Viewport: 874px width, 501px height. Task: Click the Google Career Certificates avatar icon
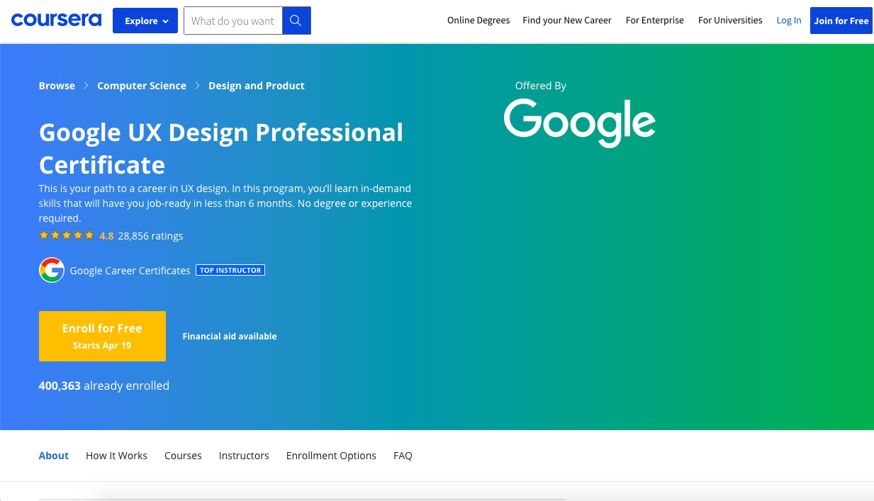(51, 270)
